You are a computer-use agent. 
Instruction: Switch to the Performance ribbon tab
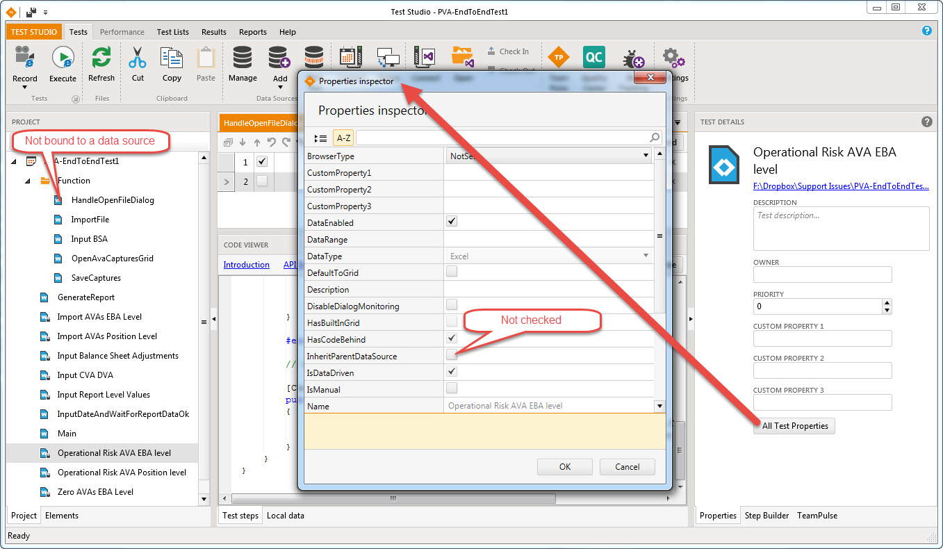pos(122,32)
